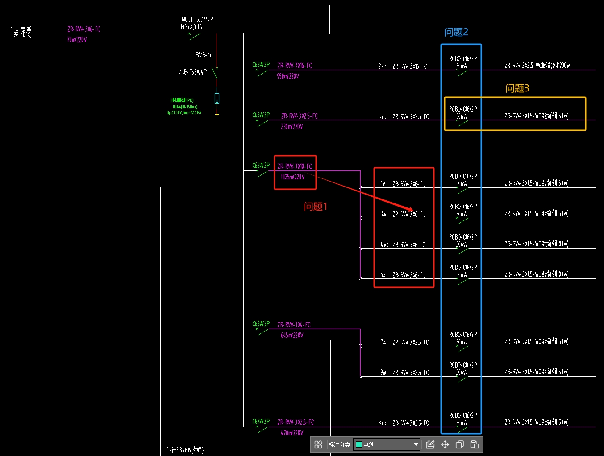
Task: Select the '5#: ZR-RVV-3X2.5-FC' circuit label
Action: [404, 117]
